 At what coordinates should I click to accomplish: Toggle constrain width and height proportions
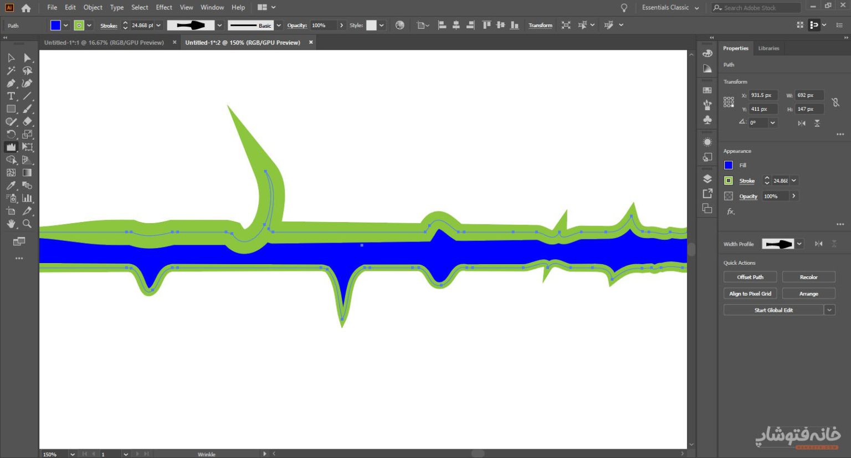(835, 102)
